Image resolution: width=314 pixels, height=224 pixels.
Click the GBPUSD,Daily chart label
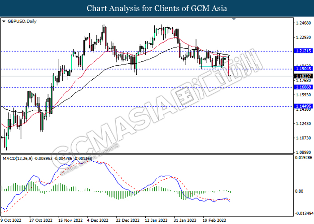coord(22,21)
